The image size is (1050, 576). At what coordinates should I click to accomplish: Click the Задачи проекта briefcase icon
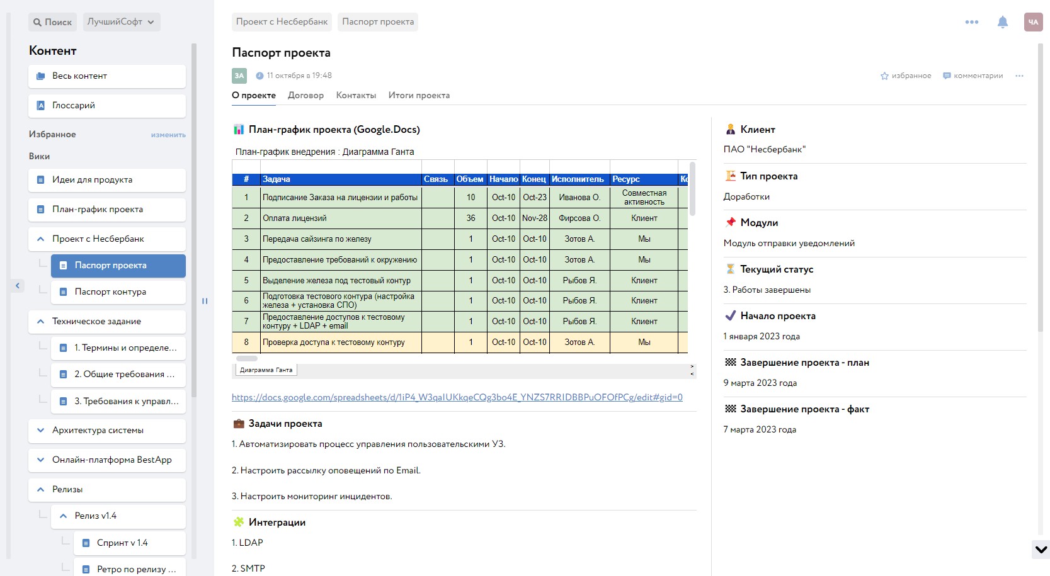tap(239, 424)
